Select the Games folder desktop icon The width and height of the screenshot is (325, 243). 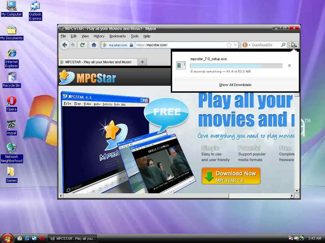coord(11,175)
